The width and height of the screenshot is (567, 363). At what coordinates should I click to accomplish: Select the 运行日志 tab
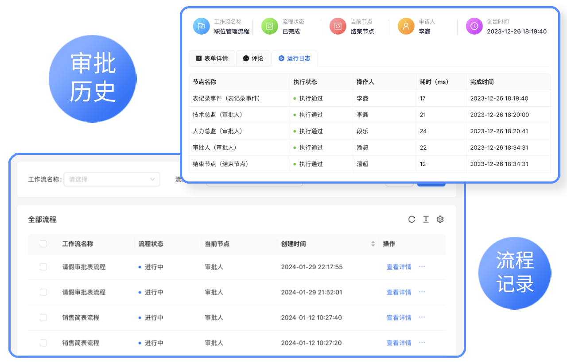pyautogui.click(x=294, y=58)
